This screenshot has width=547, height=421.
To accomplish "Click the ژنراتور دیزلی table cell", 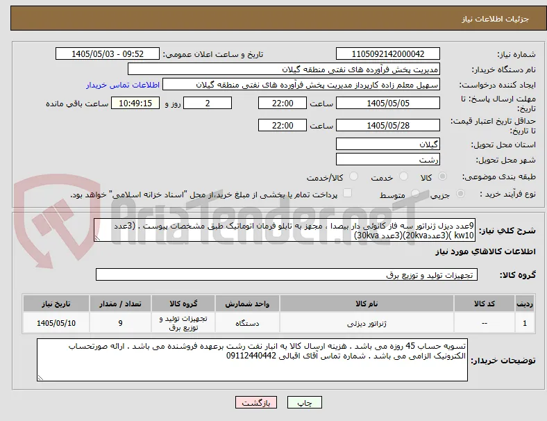I will tap(367, 323).
